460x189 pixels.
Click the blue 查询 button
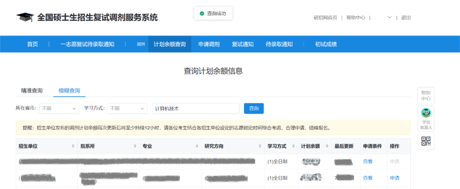tap(254, 109)
